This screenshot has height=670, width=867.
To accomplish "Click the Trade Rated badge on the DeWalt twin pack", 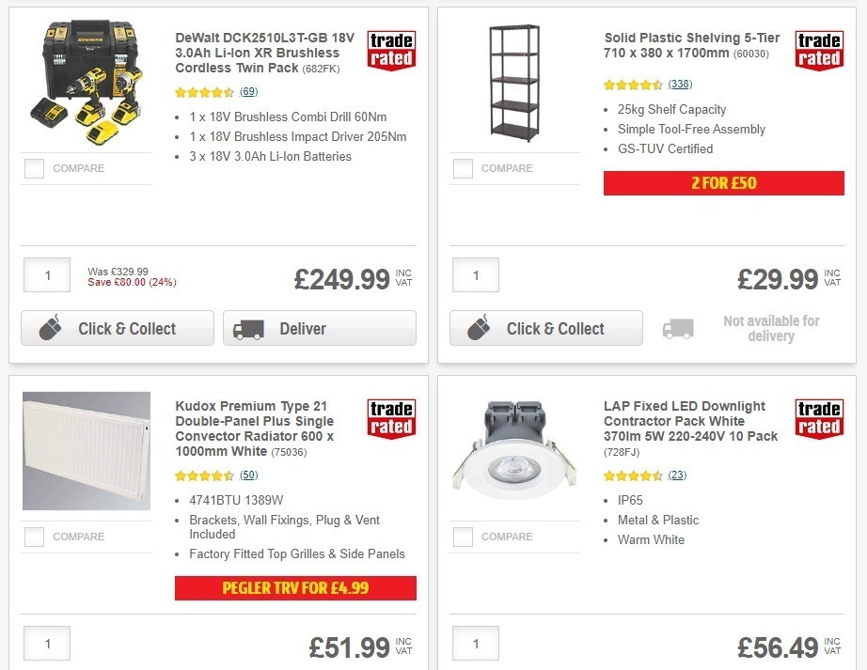I will [391, 50].
